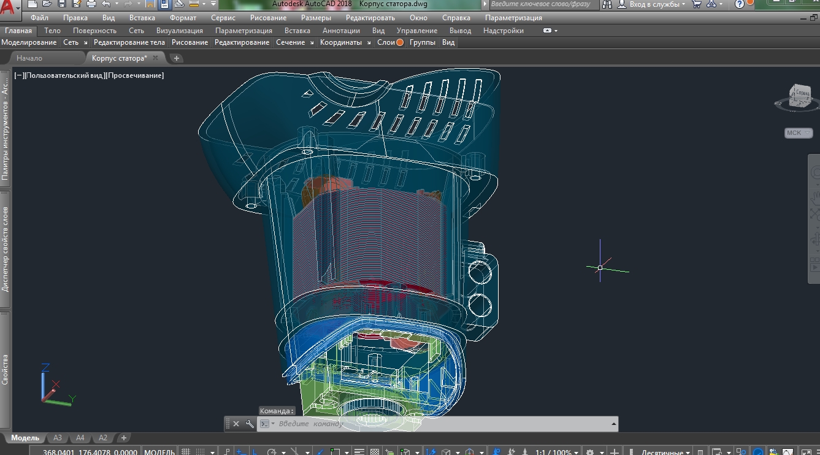Click the command line input field

point(442,424)
